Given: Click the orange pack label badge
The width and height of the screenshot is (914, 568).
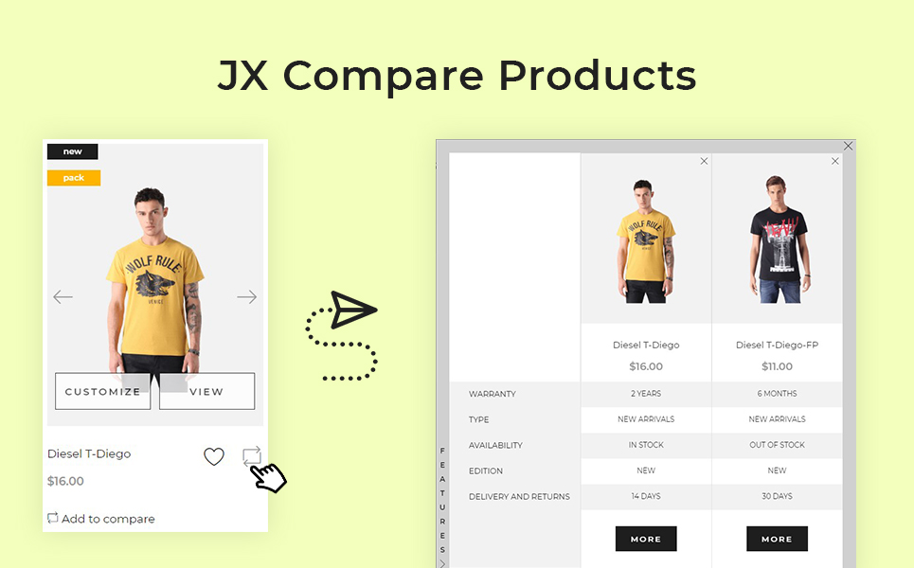Looking at the screenshot, I should [74, 178].
